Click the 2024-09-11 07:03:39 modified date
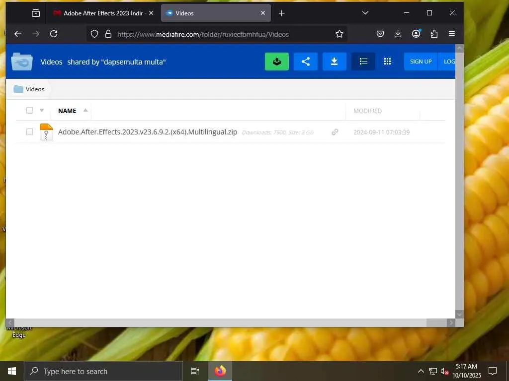Image resolution: width=509 pixels, height=381 pixels. [381, 132]
